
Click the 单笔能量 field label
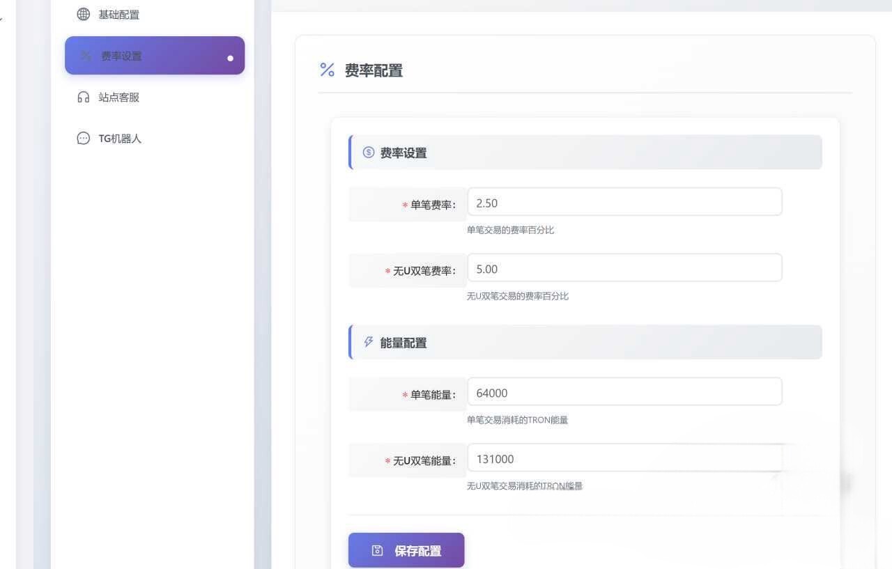[x=433, y=395]
